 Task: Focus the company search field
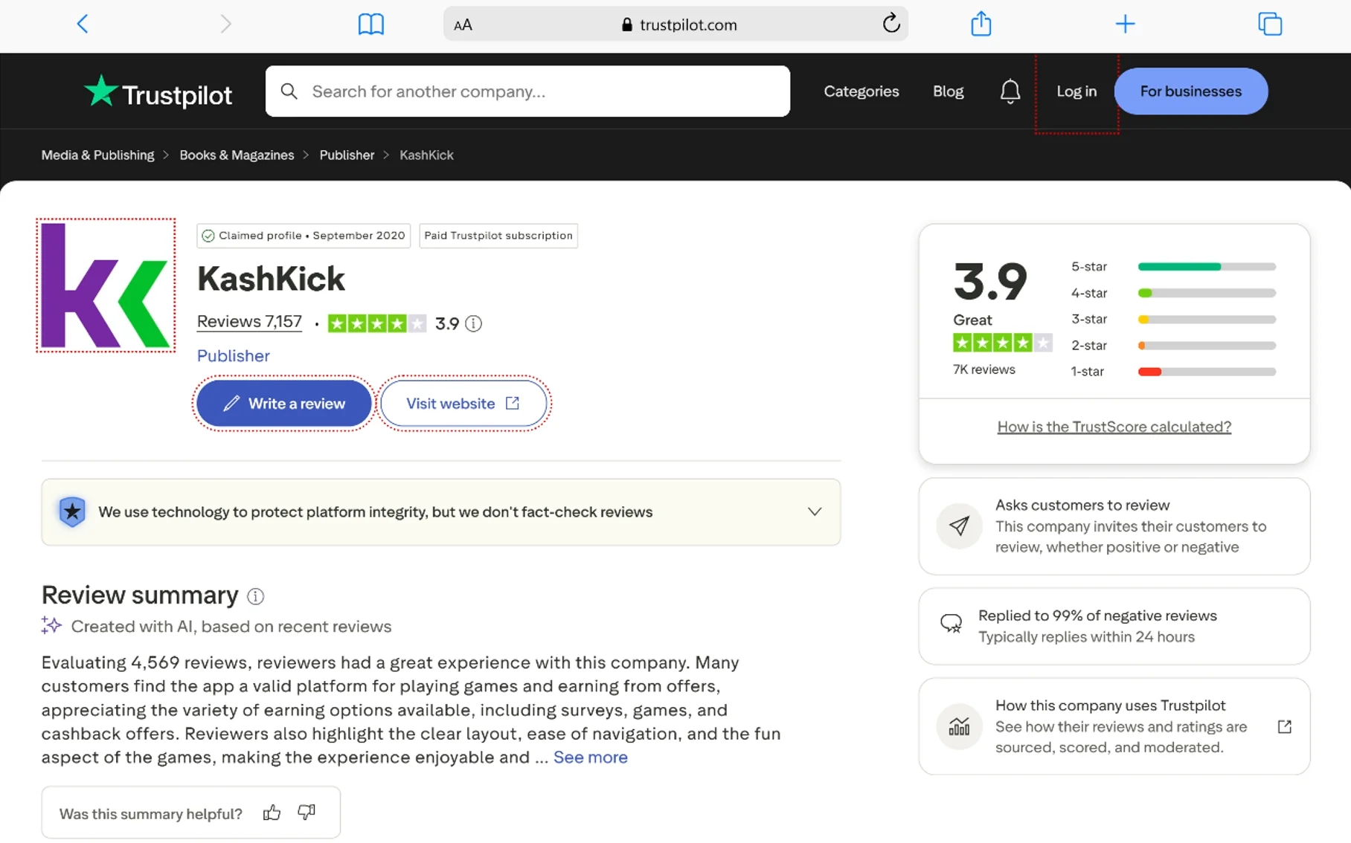pos(527,91)
